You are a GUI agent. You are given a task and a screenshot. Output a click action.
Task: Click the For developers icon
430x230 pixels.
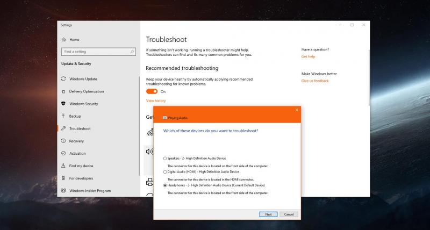coord(63,178)
